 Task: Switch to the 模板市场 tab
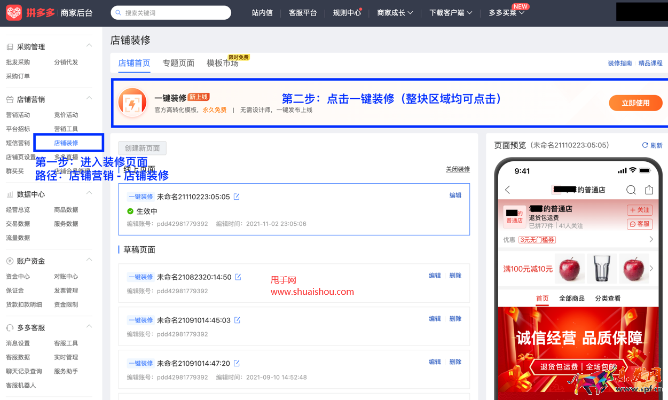[222, 63]
